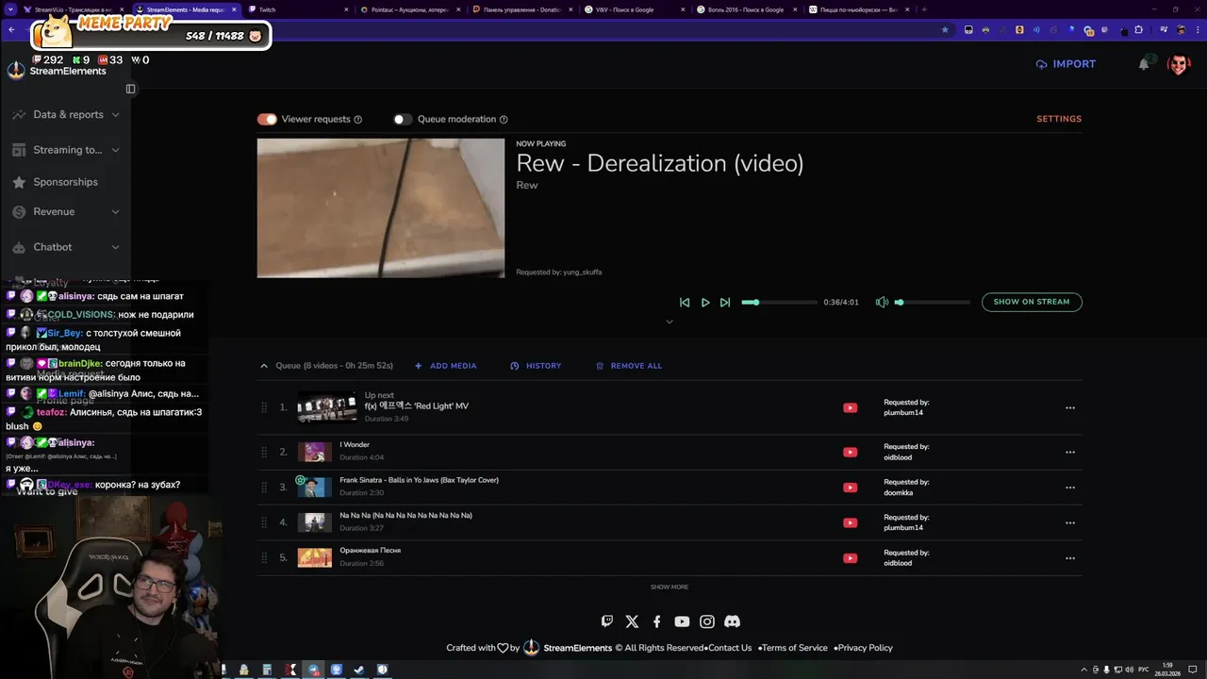Open queue HISTORY
Image resolution: width=1207 pixels, height=679 pixels.
pos(536,366)
